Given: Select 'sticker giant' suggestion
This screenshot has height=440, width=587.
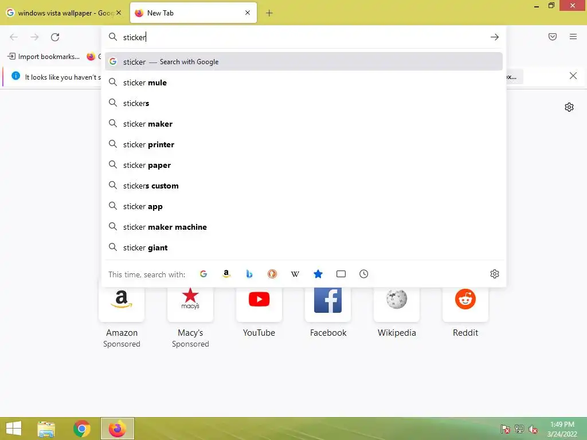Looking at the screenshot, I should 304,247.
